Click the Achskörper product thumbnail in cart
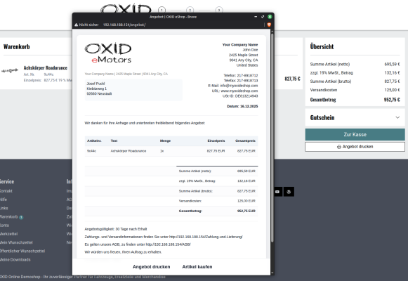This screenshot has width=408, height=281. (10, 70)
